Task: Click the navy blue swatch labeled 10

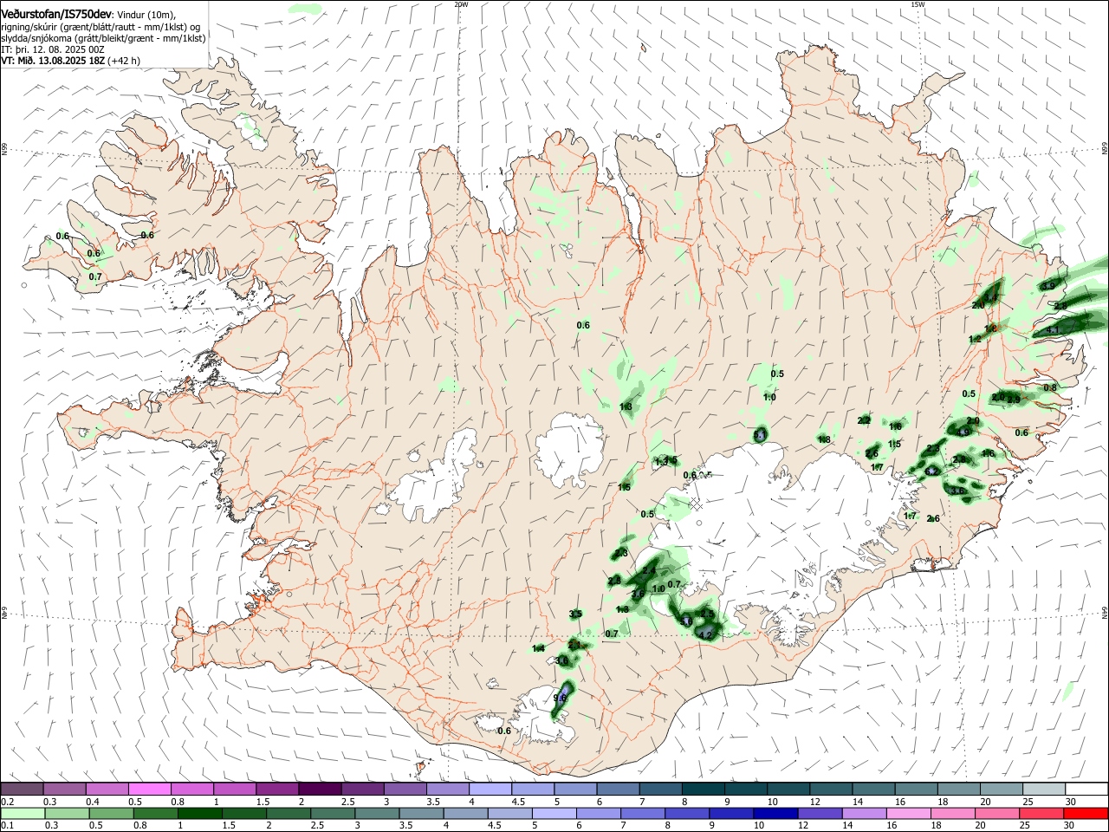Action: click(x=775, y=813)
